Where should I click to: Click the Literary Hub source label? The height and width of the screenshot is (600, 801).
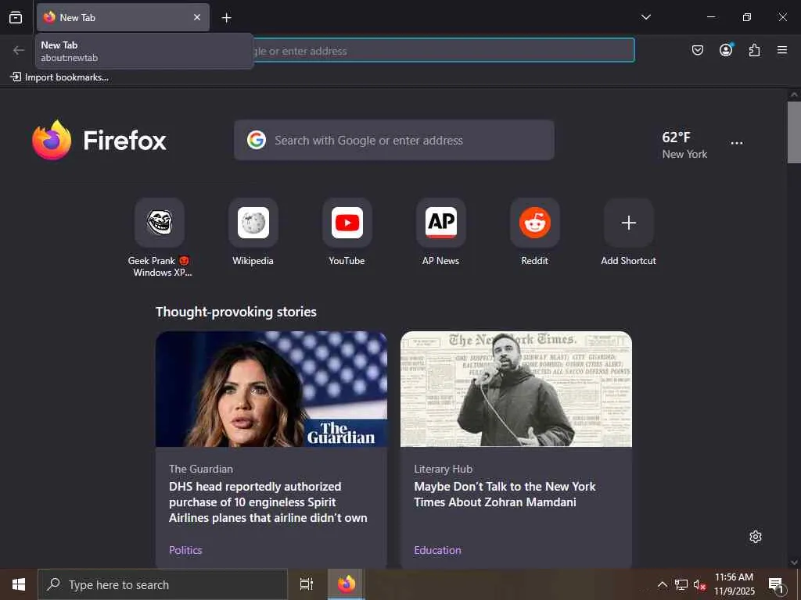[x=443, y=469]
